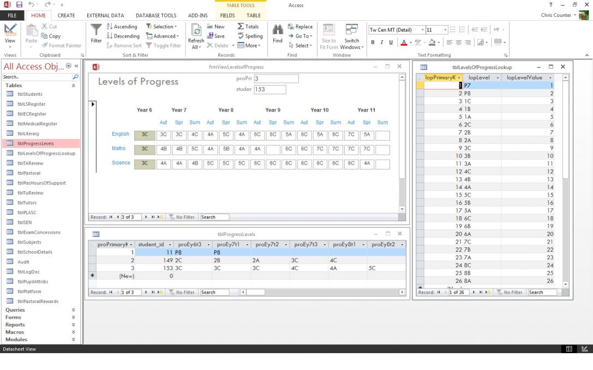
Task: Switch to the CREATE ribbon tab
Action: point(66,16)
